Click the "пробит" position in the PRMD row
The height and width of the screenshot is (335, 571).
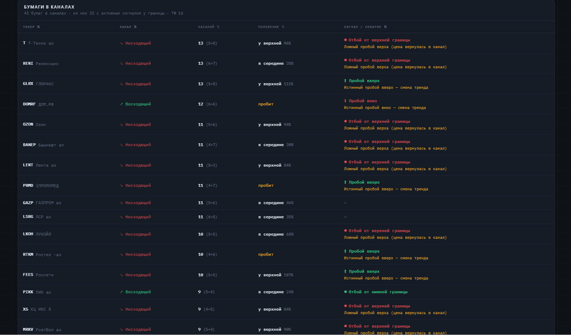266,185
